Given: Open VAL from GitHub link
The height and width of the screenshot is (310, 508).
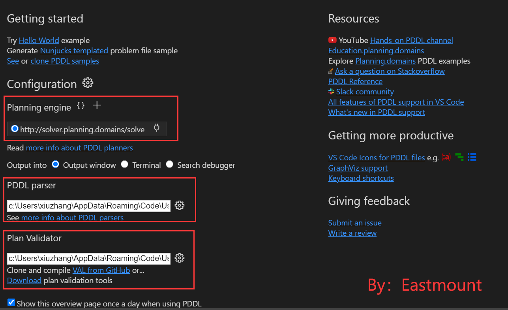Looking at the screenshot, I should [x=101, y=270].
